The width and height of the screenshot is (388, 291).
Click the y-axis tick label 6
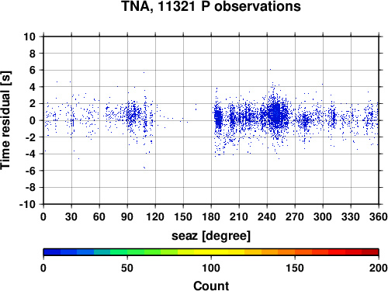click(x=32, y=70)
